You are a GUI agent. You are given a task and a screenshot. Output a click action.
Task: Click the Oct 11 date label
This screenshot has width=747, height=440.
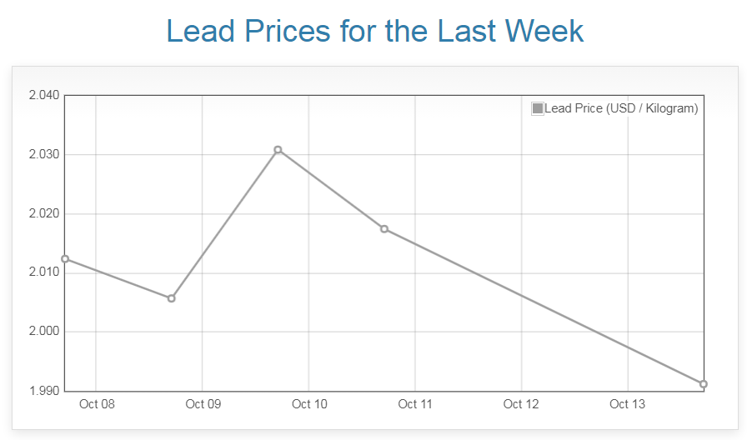(415, 404)
